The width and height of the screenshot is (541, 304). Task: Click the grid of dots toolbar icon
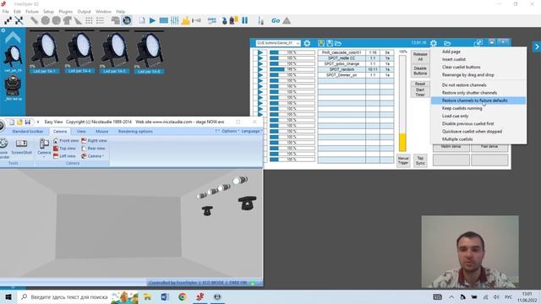coord(89,20)
